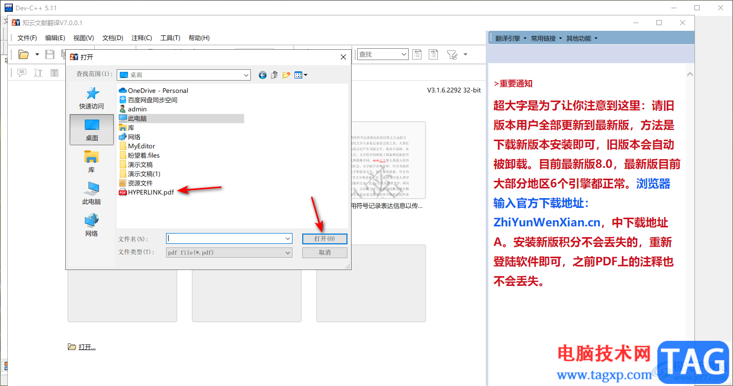Select the 演示文稿 folder
The image size is (733, 386).
coord(136,164)
